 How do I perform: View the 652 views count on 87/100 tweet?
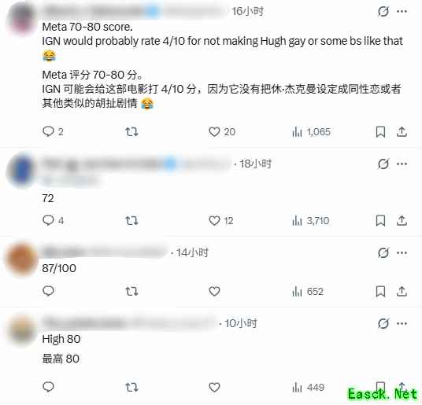tap(308, 291)
